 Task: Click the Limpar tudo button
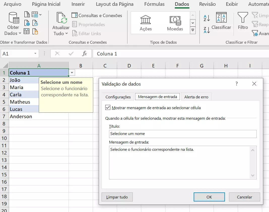[x=117, y=197]
